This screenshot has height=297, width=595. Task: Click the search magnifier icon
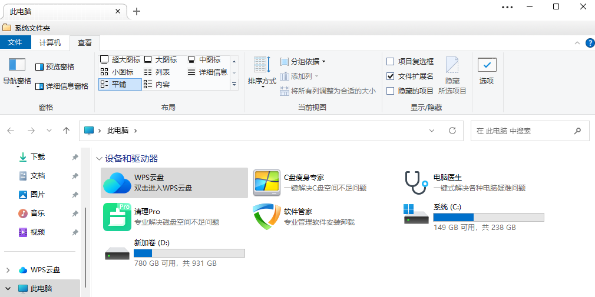(577, 131)
